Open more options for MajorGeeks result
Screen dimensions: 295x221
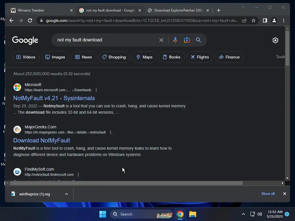110,132
